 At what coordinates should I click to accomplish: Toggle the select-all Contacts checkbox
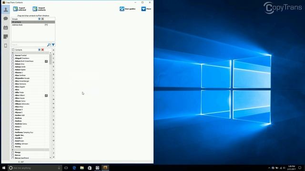(x=13, y=50)
